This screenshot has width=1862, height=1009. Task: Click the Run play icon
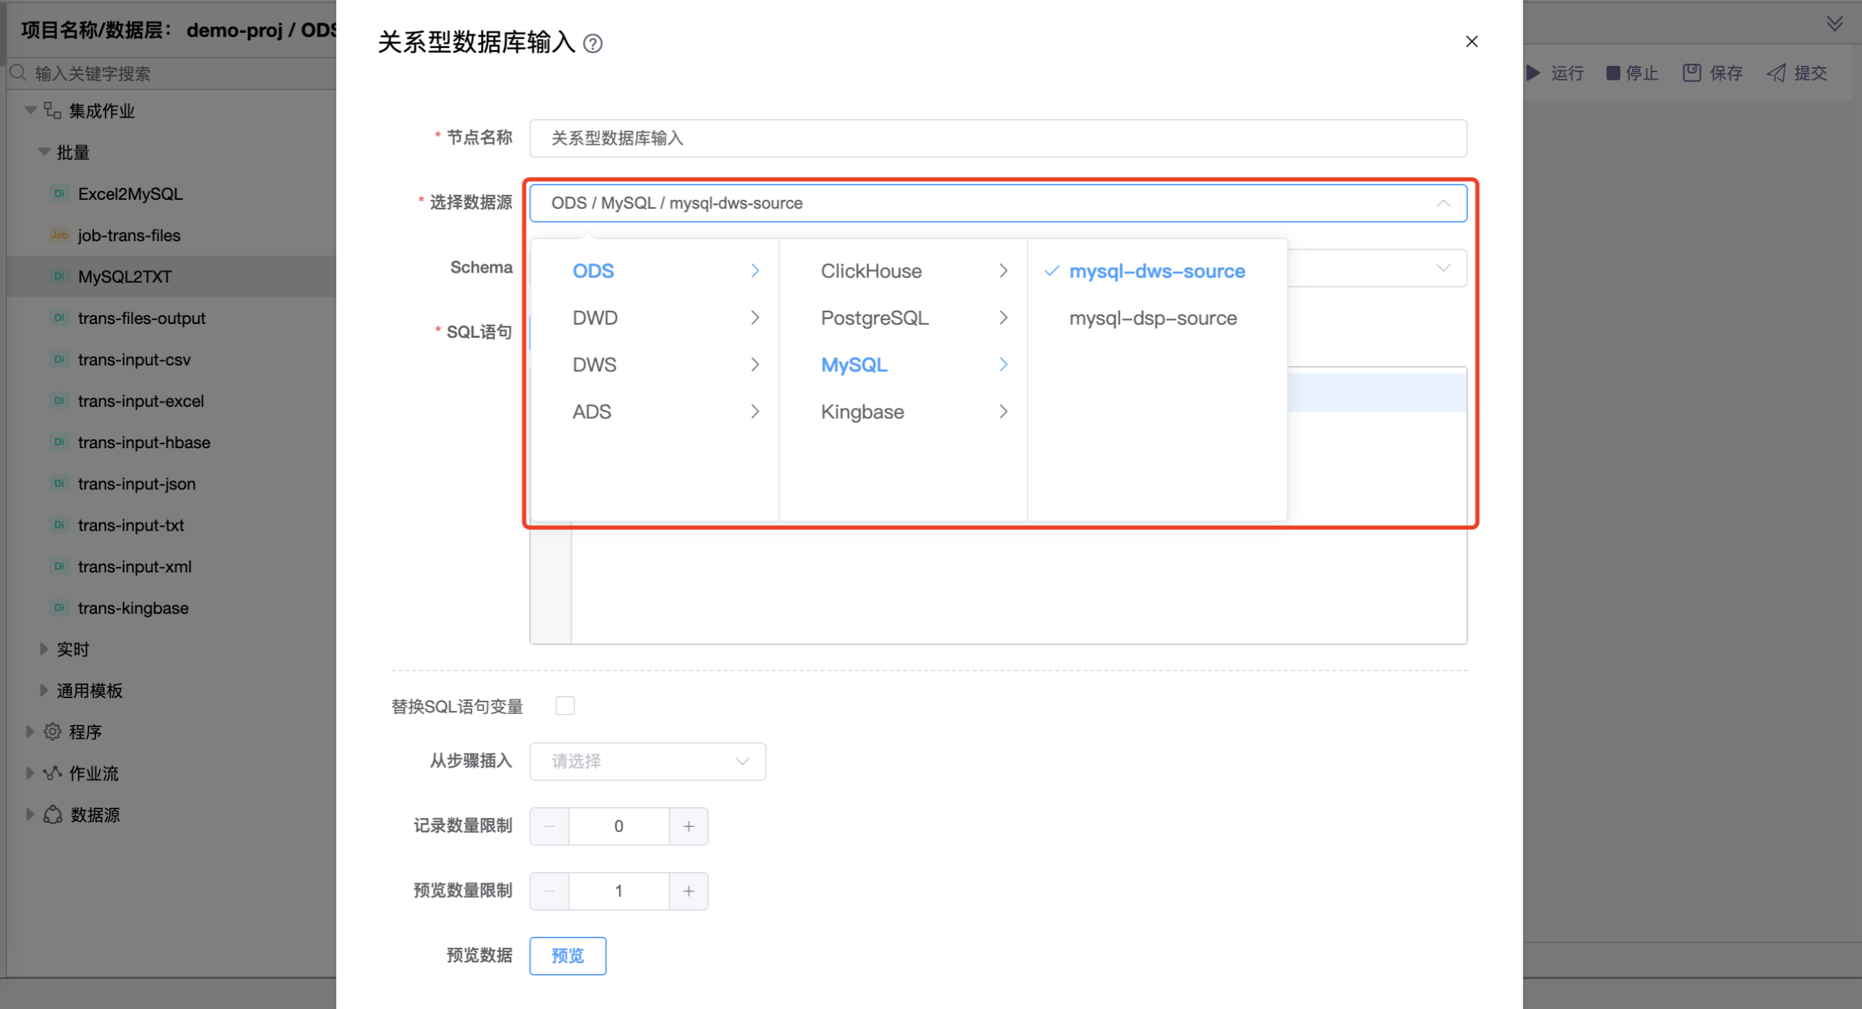[x=1533, y=73]
